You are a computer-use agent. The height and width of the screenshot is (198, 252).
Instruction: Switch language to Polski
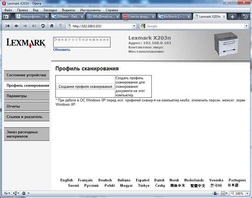coord(110,186)
